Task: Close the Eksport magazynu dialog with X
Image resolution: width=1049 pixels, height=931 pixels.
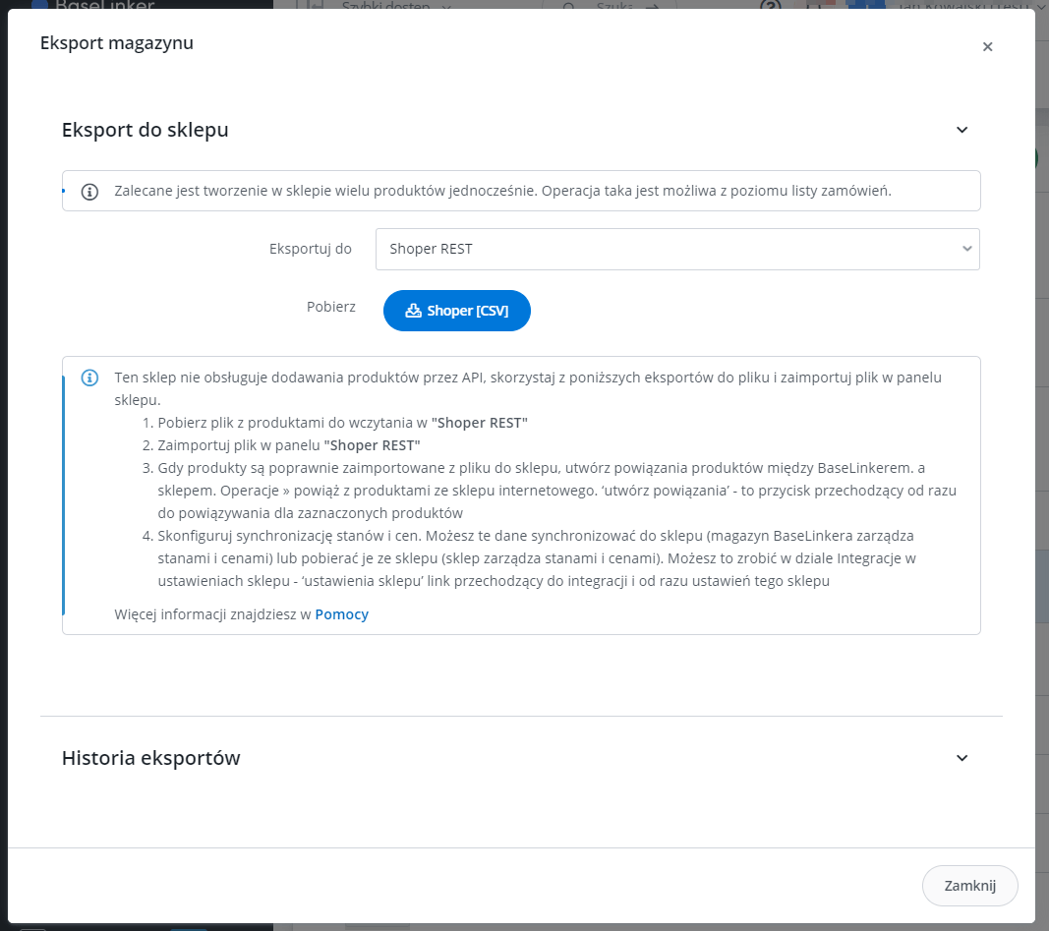Action: tap(987, 47)
